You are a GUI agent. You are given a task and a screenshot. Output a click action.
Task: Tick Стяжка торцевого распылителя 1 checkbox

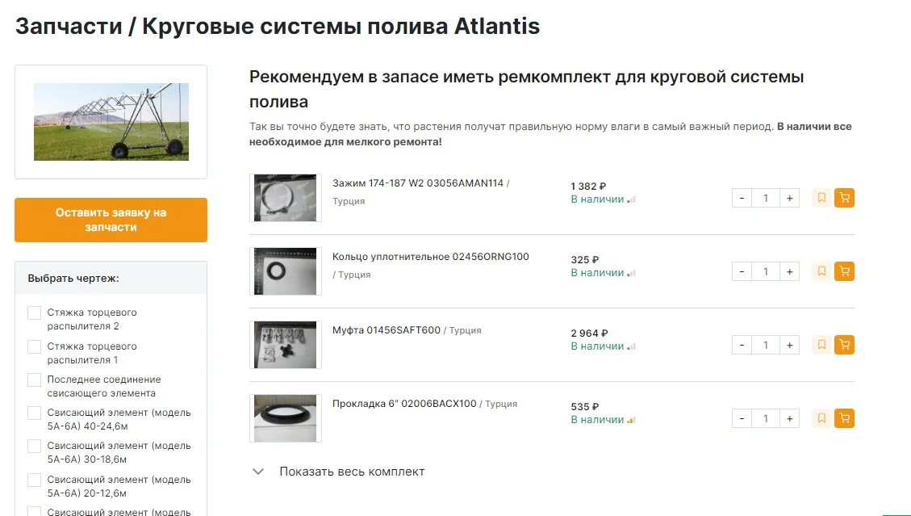(x=34, y=347)
